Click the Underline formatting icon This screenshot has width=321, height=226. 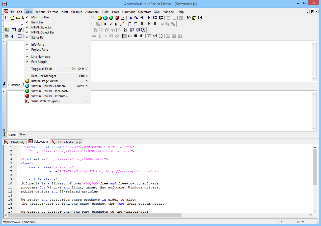pyautogui.click(x=116, y=24)
